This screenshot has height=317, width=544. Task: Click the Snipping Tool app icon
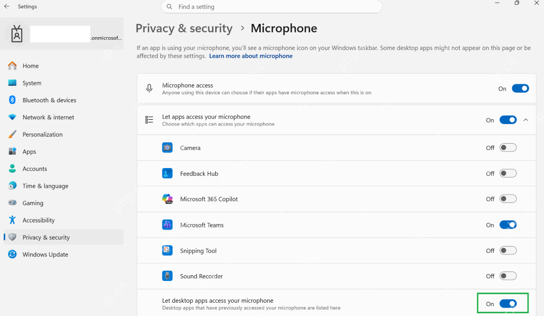coord(167,250)
